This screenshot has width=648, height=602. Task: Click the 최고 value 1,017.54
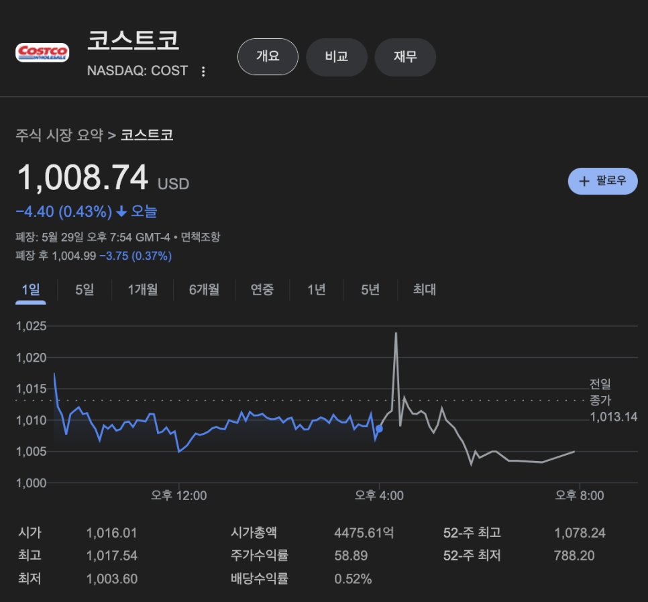[x=111, y=556]
